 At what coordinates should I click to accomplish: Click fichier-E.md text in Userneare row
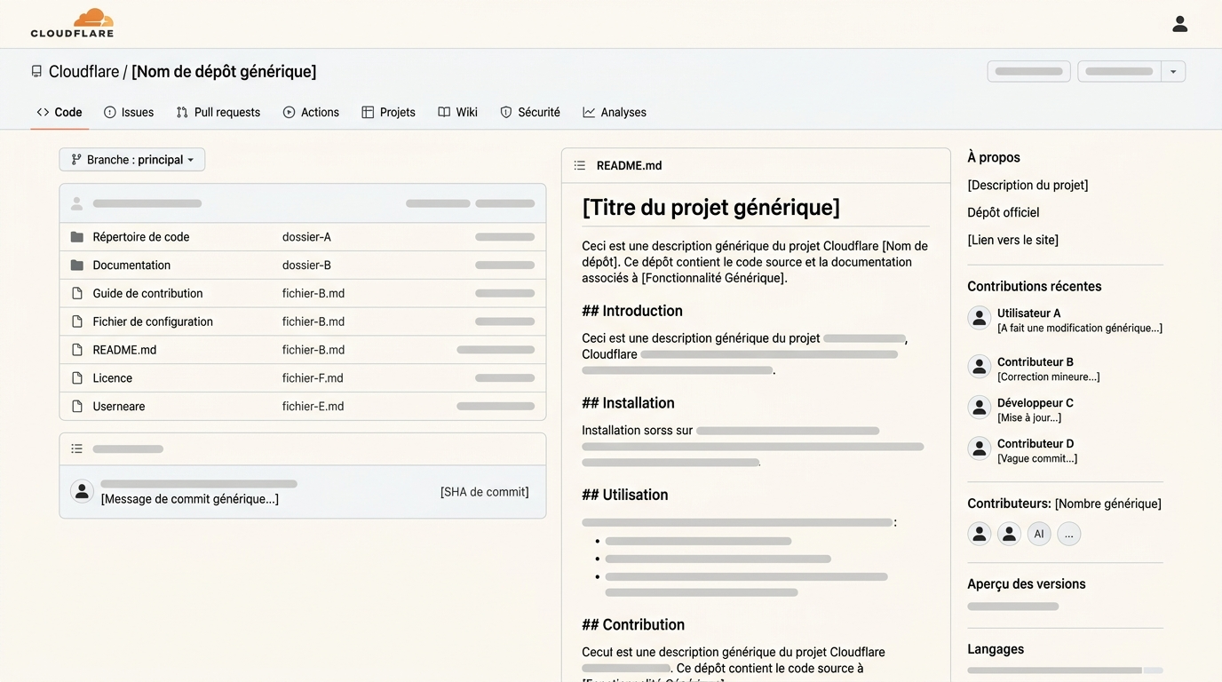coord(313,407)
